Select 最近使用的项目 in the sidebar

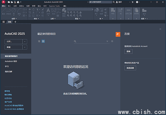pyautogui.click(x=16, y=56)
